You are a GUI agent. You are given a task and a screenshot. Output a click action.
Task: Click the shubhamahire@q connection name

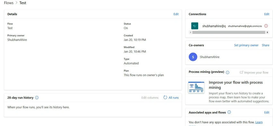pos(214,26)
